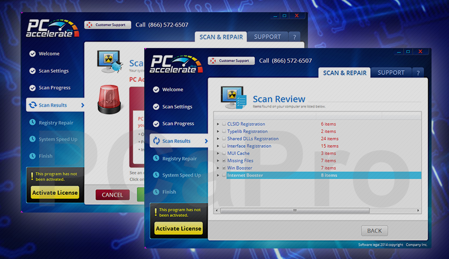Click the PC Accelerate Pro logo in front window
The image size is (449, 259).
click(x=176, y=64)
